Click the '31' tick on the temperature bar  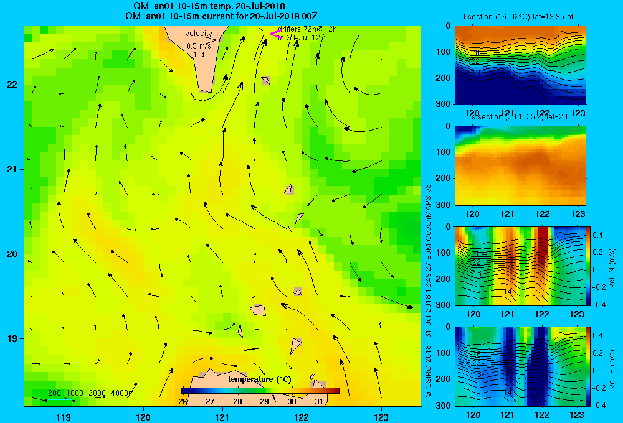pyautogui.click(x=318, y=401)
